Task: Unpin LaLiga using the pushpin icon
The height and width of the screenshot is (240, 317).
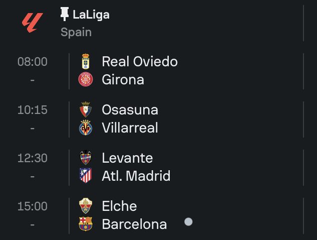Action: coord(65,14)
